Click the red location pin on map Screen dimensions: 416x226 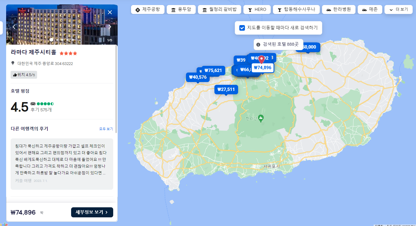pyautogui.click(x=262, y=59)
